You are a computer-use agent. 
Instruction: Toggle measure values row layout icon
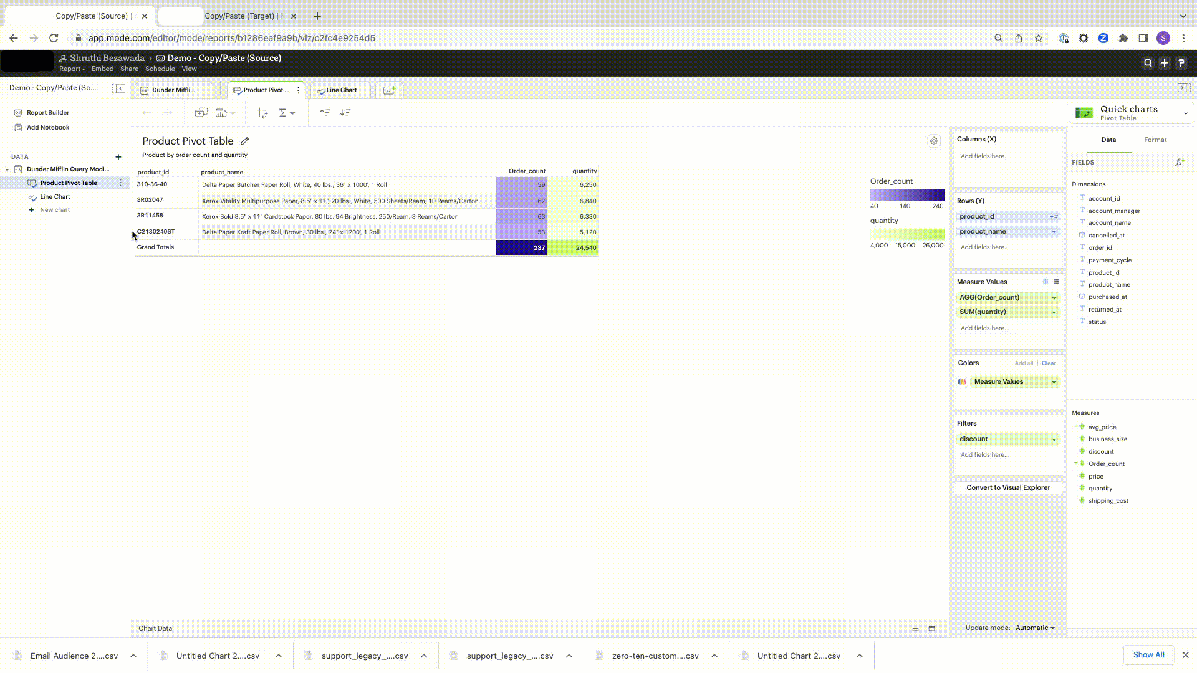(1057, 282)
